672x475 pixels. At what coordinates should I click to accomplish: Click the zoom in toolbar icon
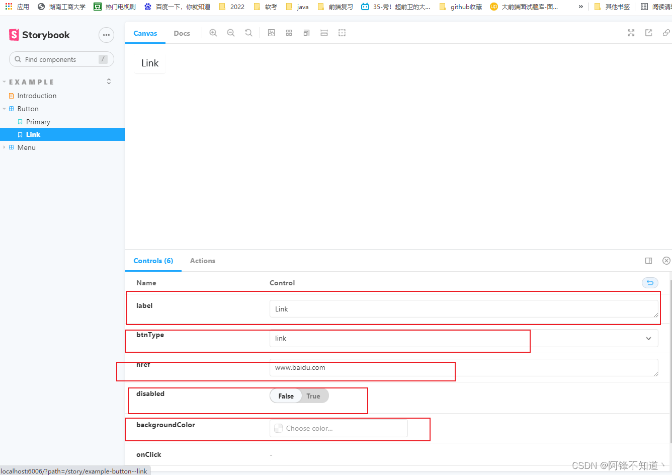(213, 33)
